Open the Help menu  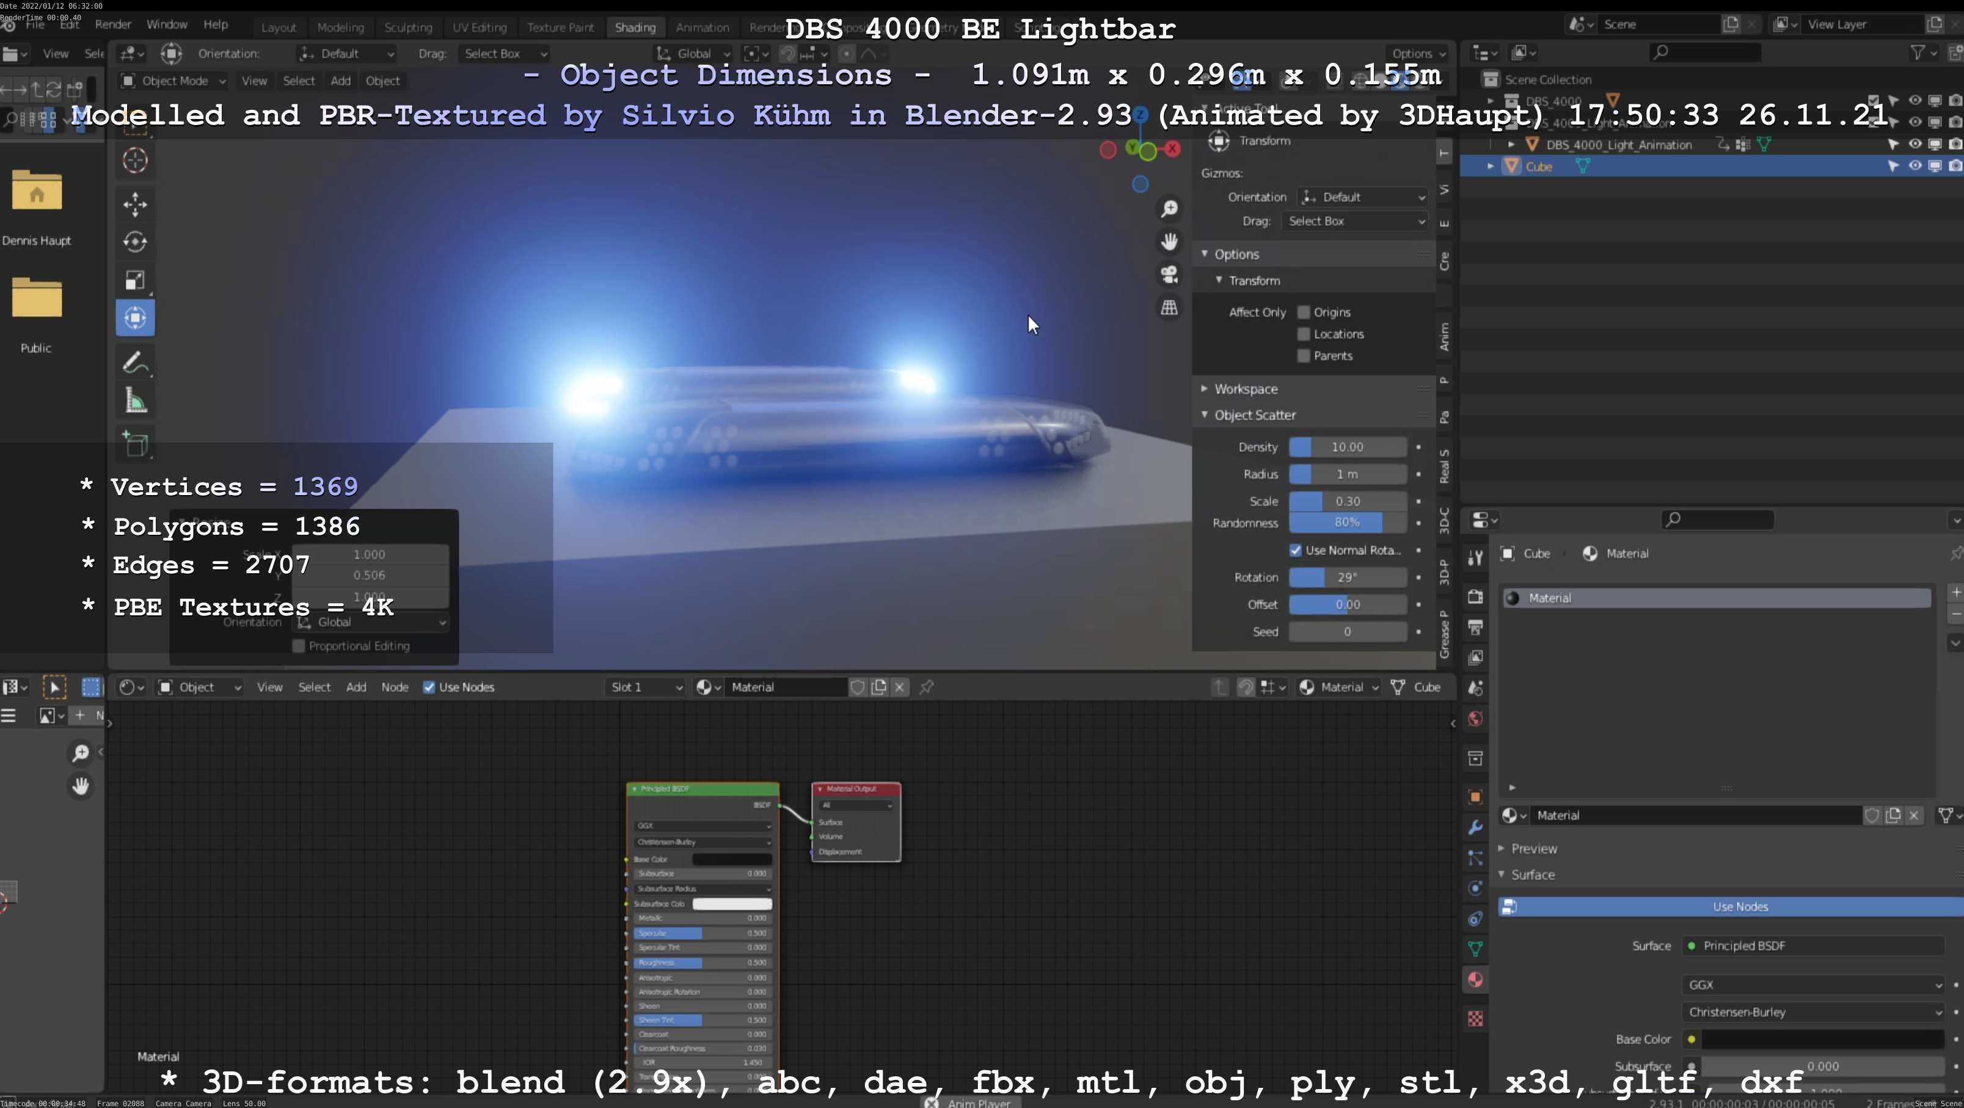click(216, 24)
